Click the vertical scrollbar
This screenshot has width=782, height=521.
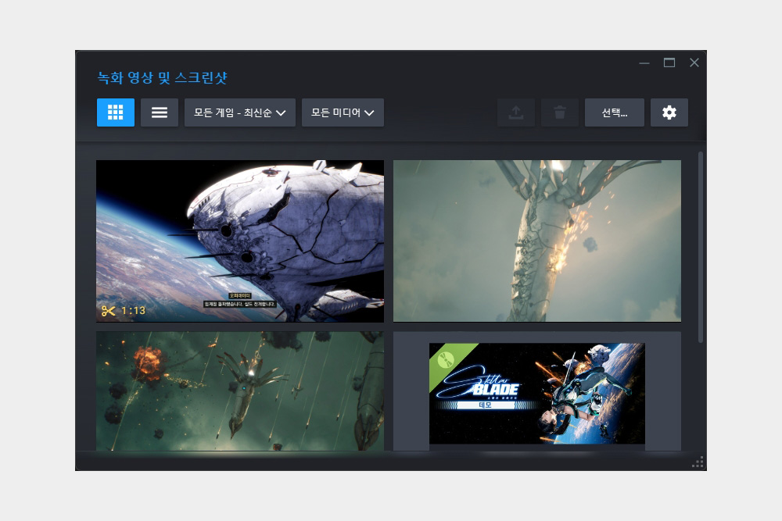700,248
